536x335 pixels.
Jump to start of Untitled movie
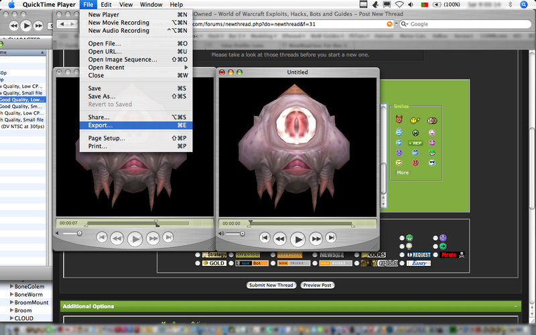[265, 238]
